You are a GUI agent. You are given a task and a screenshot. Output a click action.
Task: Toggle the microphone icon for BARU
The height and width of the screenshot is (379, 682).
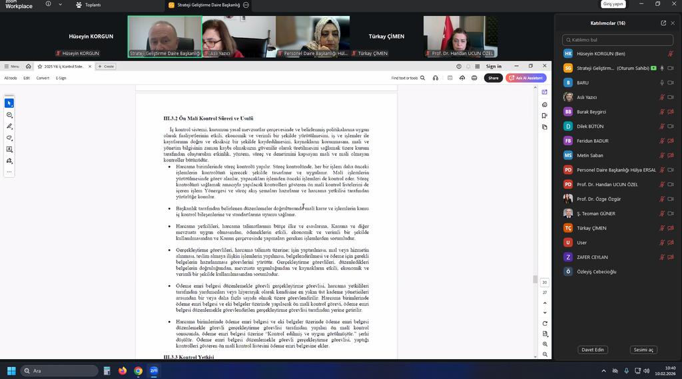pos(661,82)
